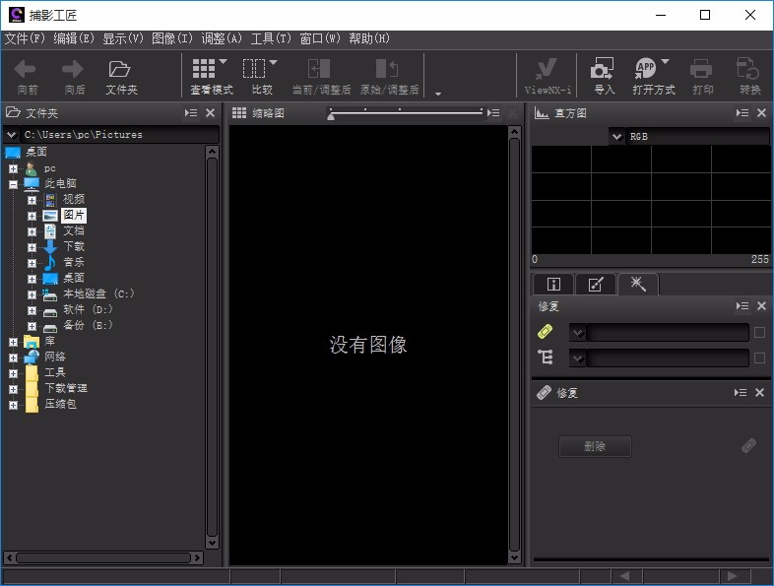Viewport: 774px width, 586px height.
Task: Click the 删除 delete button
Action: (595, 446)
